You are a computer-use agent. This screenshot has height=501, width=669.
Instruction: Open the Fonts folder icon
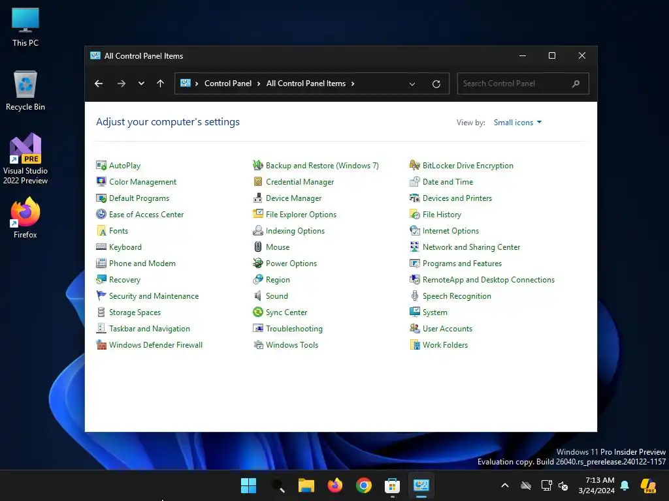[x=101, y=230]
